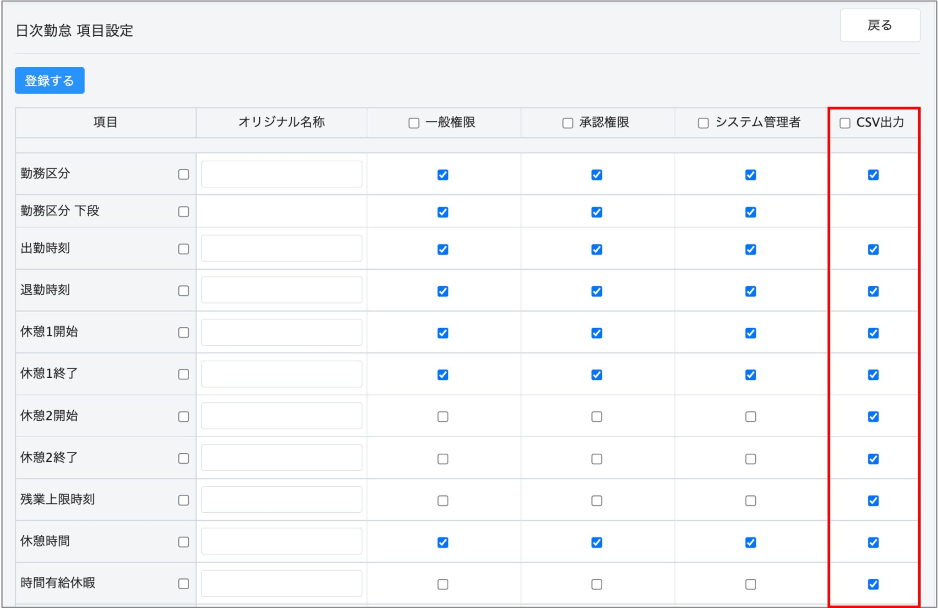Toggle the CSV出力 header checkbox
The image size is (938, 608).
pyautogui.click(x=845, y=123)
